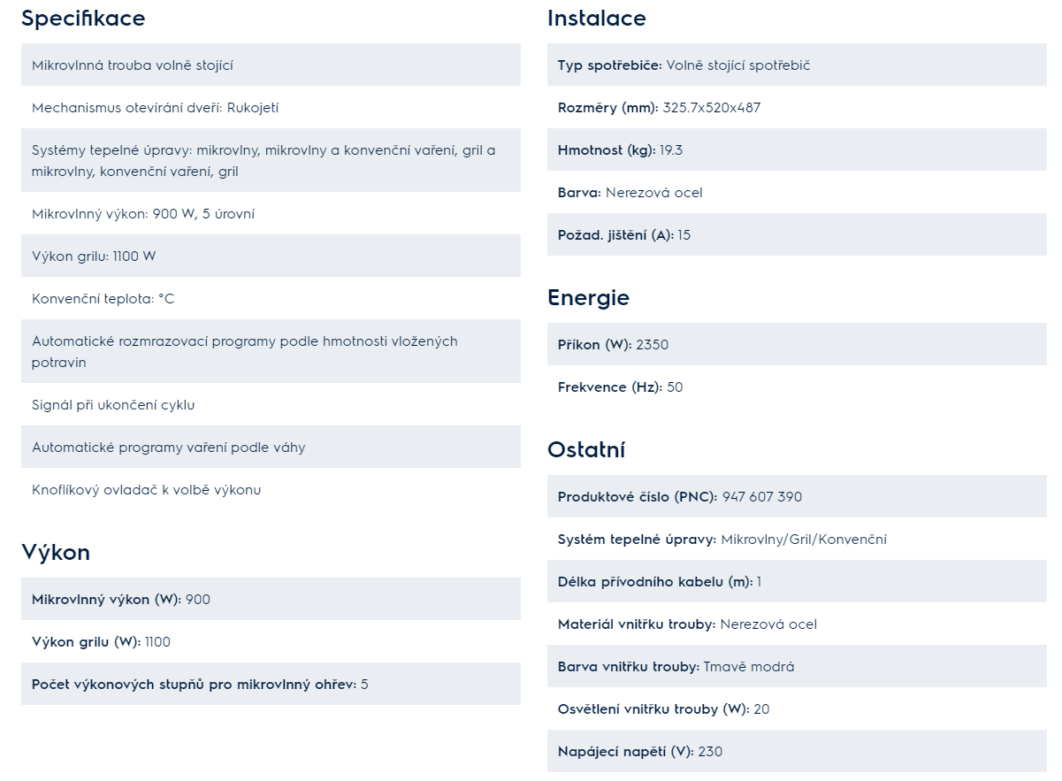Click the Konvenční teplota row
This screenshot has width=1062, height=781.
click(x=271, y=298)
